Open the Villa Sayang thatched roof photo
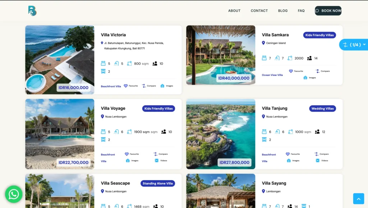Screen dimensions: 368x208 tap(221, 191)
